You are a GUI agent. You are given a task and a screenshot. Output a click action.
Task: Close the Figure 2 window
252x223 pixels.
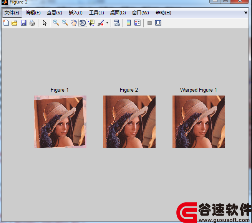(239, 1)
